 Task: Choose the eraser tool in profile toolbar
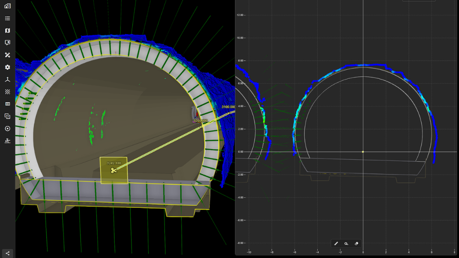click(x=356, y=244)
